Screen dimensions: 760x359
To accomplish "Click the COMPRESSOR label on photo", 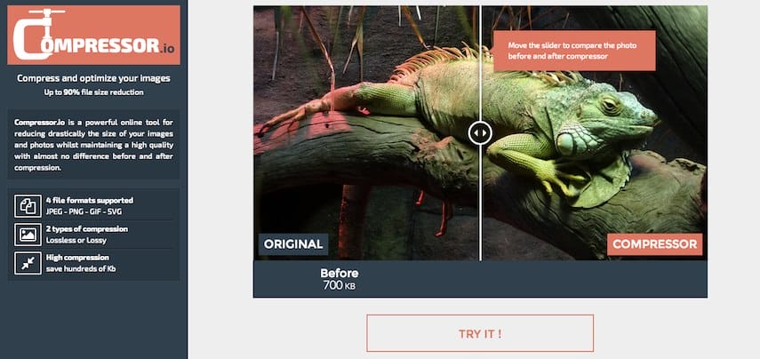I will click(655, 244).
